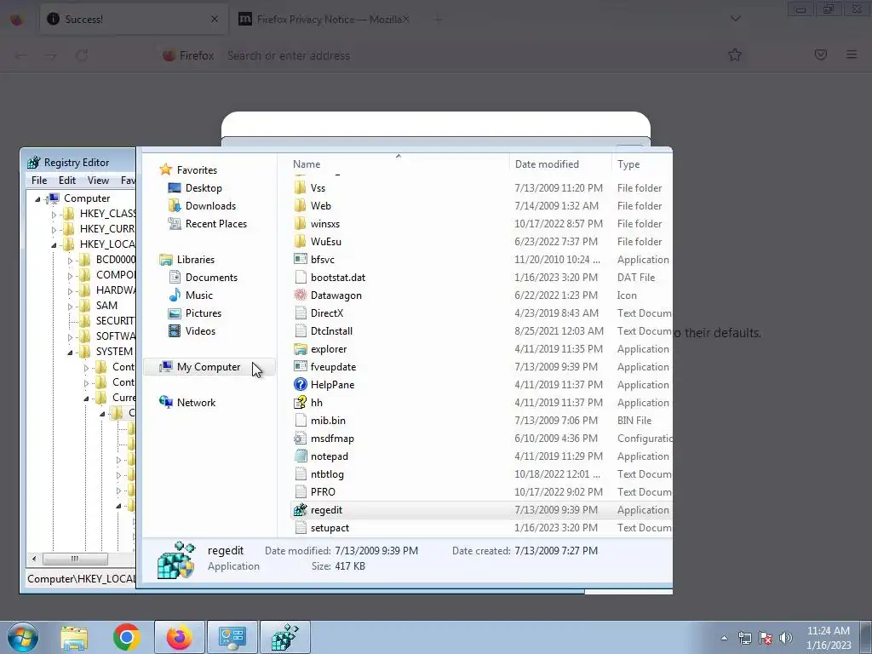Expand the BCD00000 registry key
This screenshot has width=872, height=654.
(x=70, y=260)
